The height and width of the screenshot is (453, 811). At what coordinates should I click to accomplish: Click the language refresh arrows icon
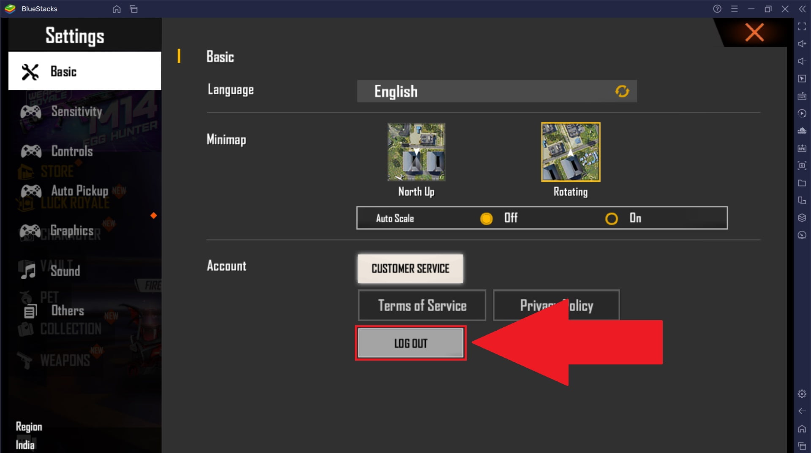click(622, 92)
